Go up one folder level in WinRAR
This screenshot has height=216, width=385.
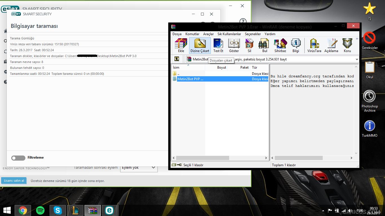(x=176, y=59)
